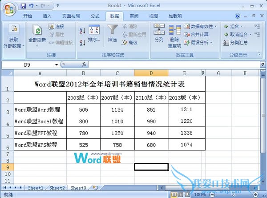Expand the formula bar
The width and height of the screenshot is (267, 198).
pos(263,65)
